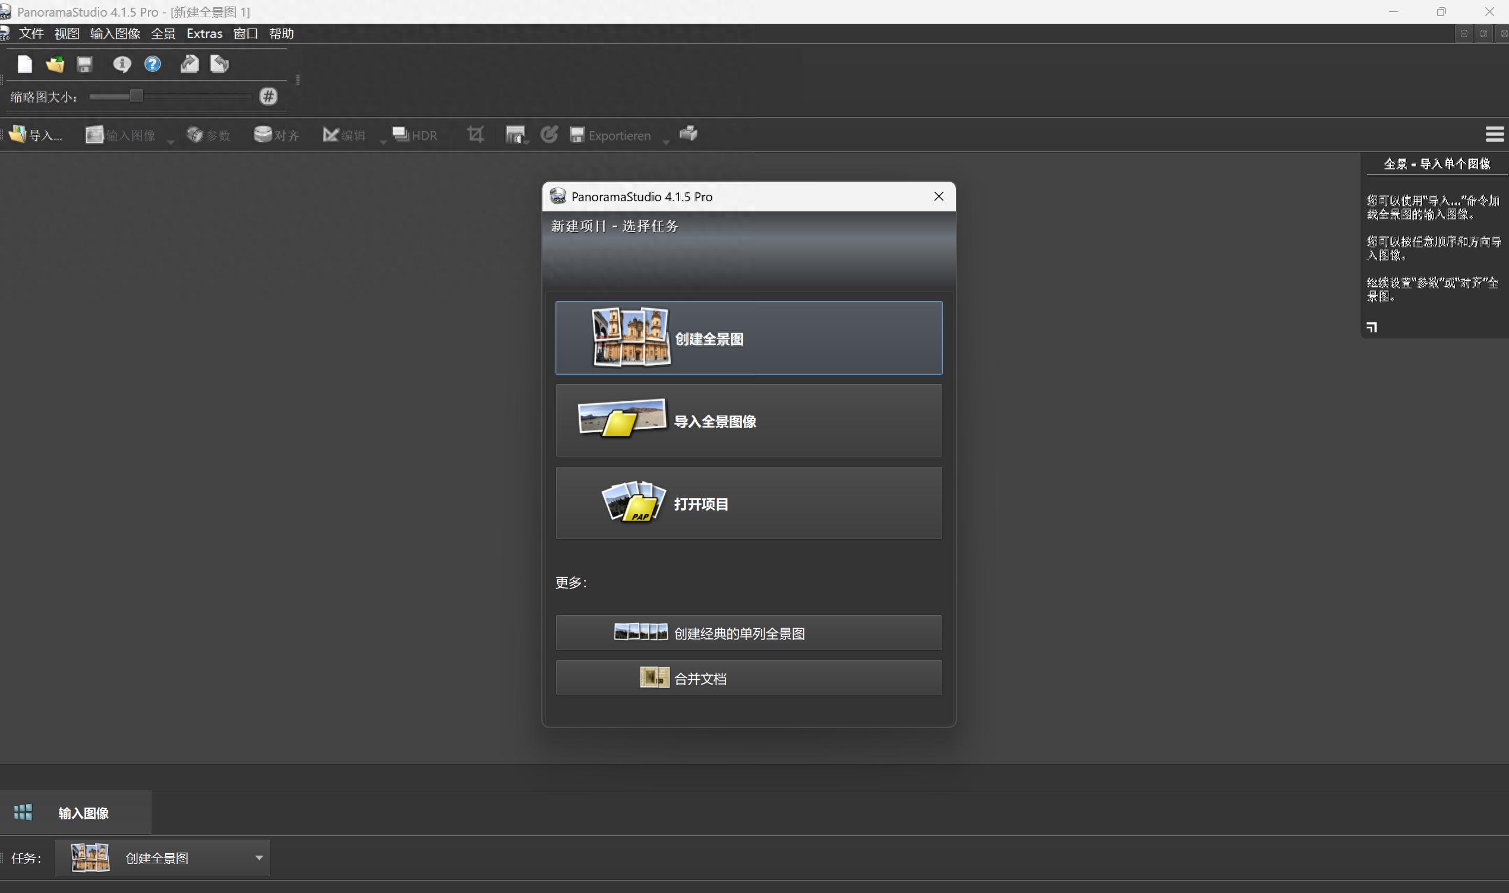Click the grid icon beside 输入图像 tab
The image size is (1509, 893).
23,812
